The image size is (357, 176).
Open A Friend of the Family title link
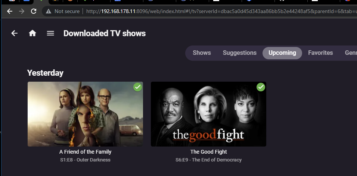86,152
